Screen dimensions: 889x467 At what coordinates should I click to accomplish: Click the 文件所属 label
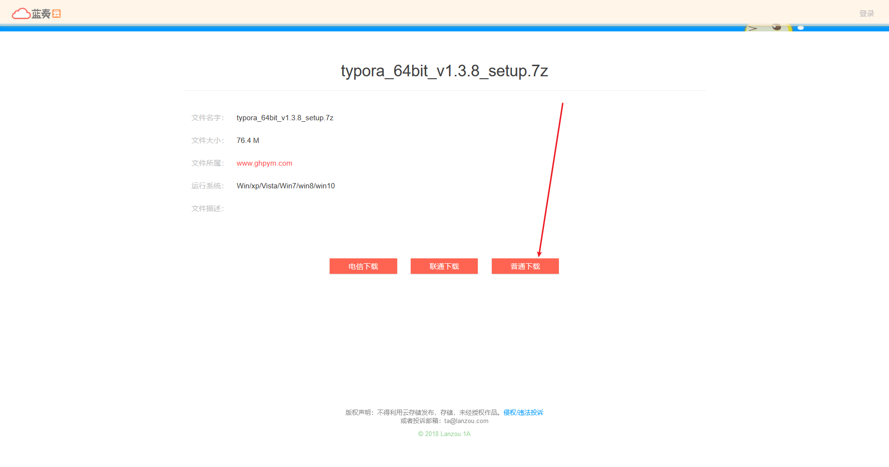pyautogui.click(x=208, y=163)
